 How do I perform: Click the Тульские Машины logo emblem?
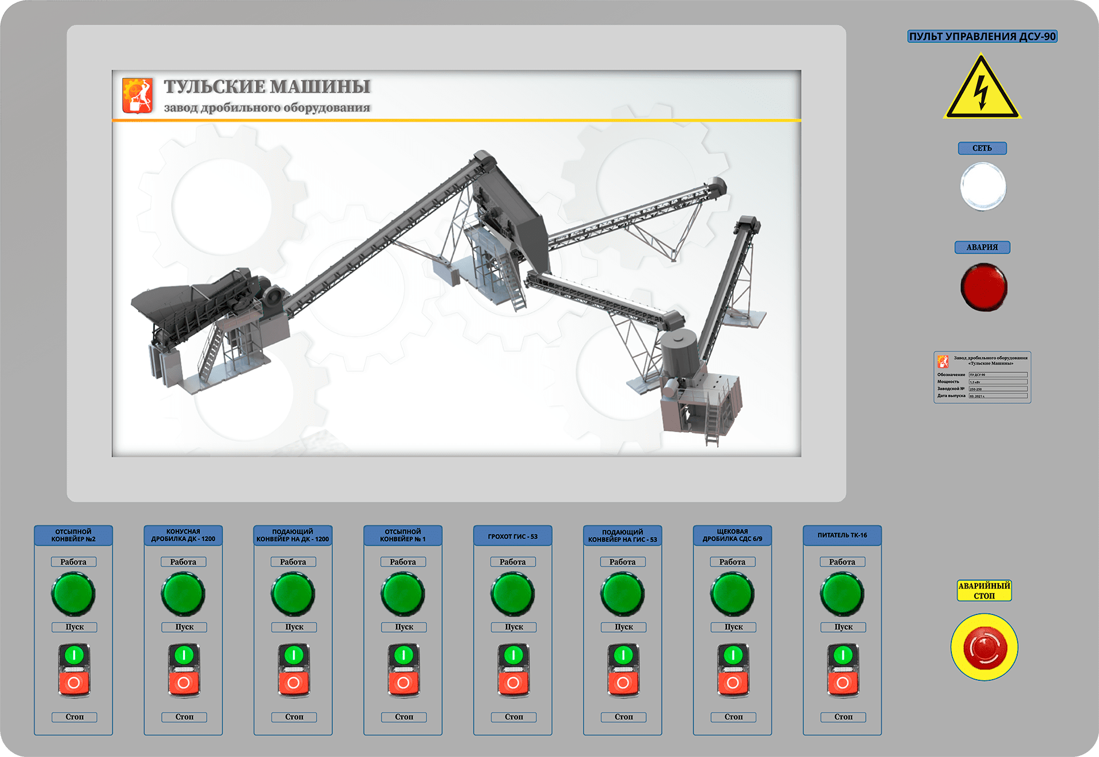138,96
